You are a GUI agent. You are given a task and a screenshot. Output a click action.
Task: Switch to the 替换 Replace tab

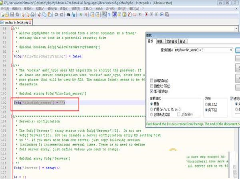(160, 41)
